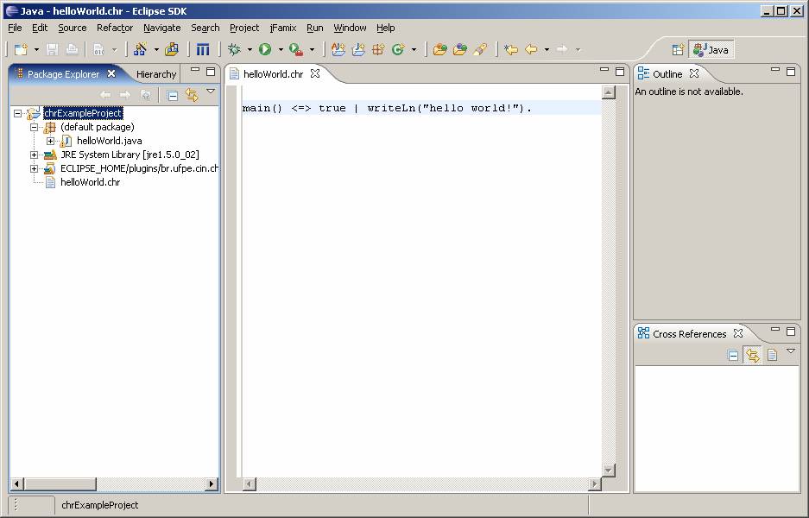
Task: Run the program with the green Run button
Action: pos(265,50)
